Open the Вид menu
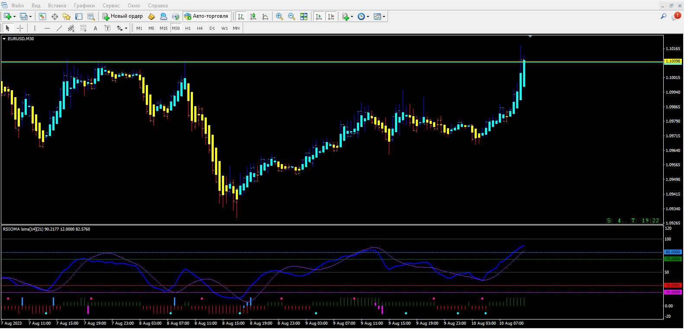This screenshot has width=684, height=329. [36, 6]
